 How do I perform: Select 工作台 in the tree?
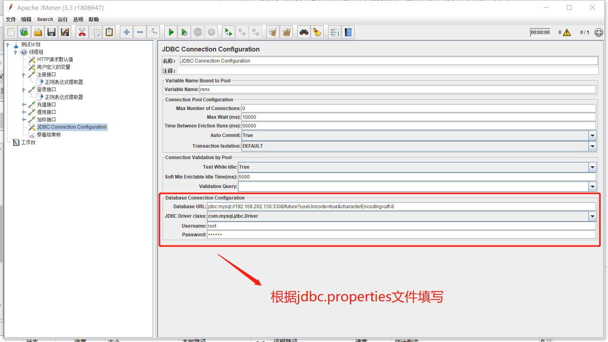(28, 142)
